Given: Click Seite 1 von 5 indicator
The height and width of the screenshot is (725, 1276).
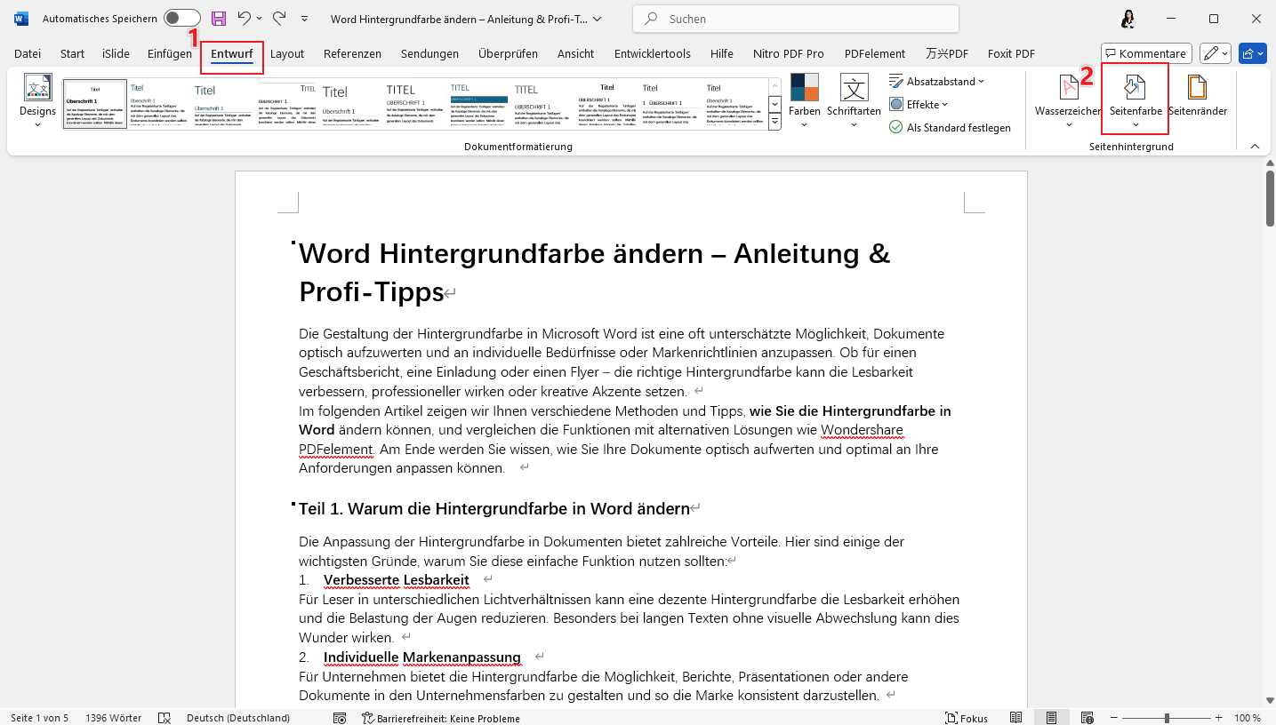Looking at the screenshot, I should pos(39,718).
